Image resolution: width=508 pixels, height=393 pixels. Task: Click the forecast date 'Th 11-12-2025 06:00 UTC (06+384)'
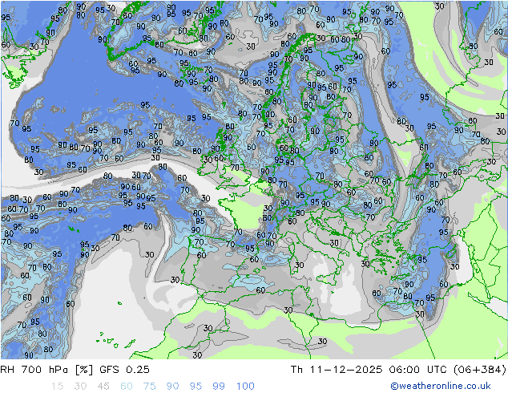tap(398, 369)
